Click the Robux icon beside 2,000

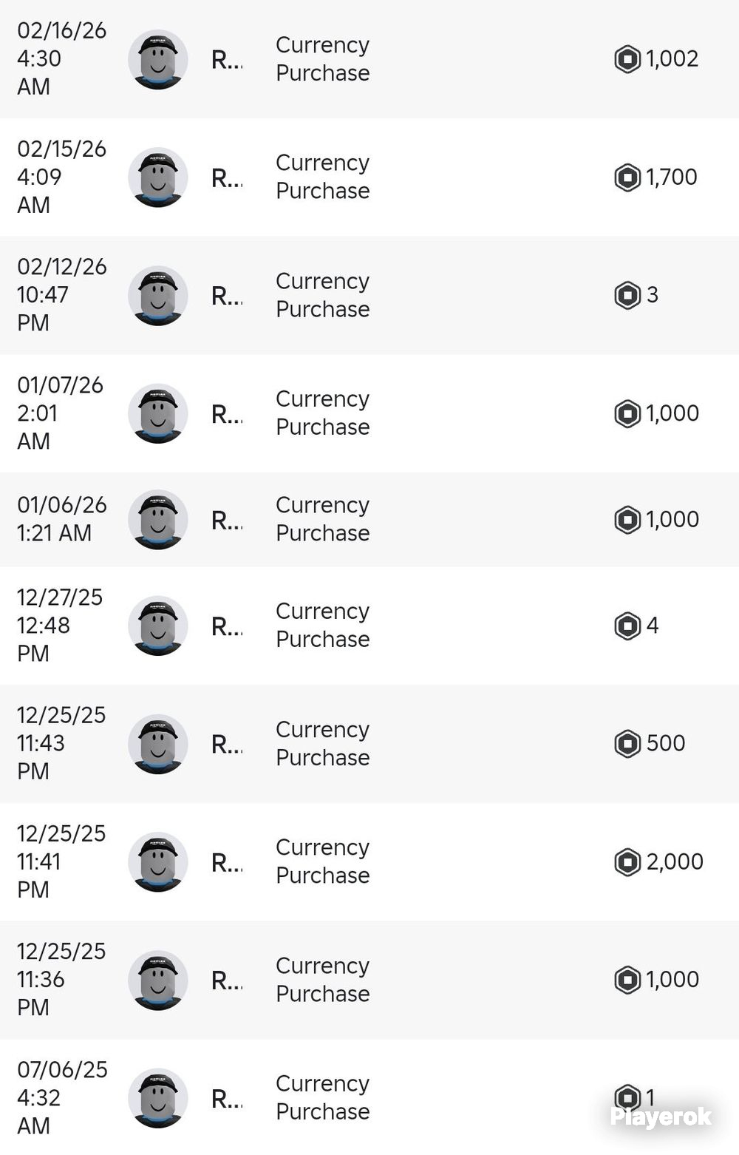(x=627, y=862)
